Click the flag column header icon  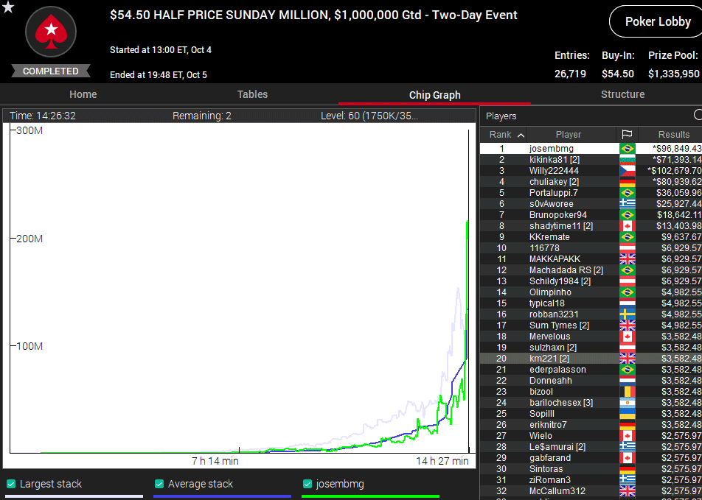pos(627,134)
